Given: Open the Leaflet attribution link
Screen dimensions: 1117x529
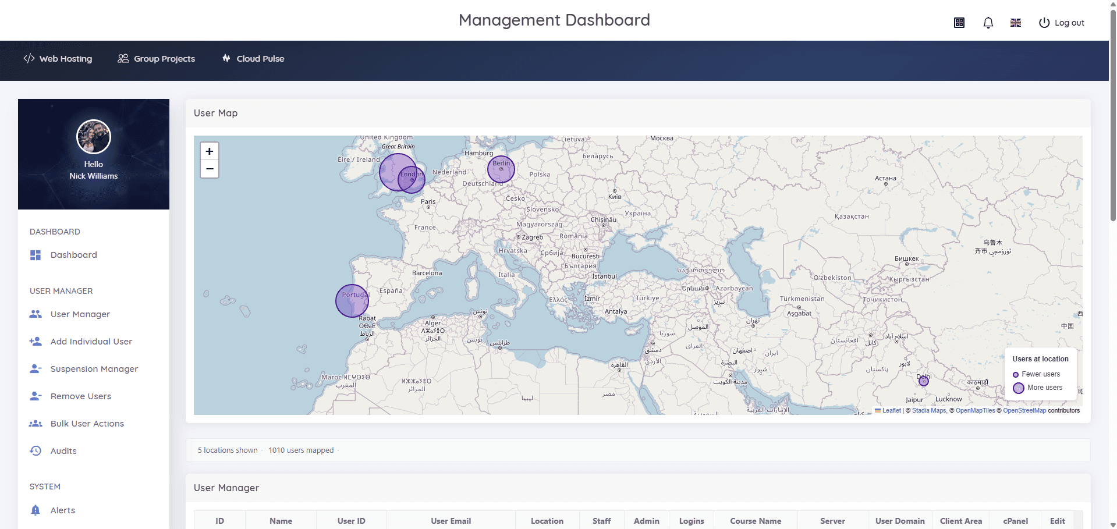Looking at the screenshot, I should click(x=891, y=410).
